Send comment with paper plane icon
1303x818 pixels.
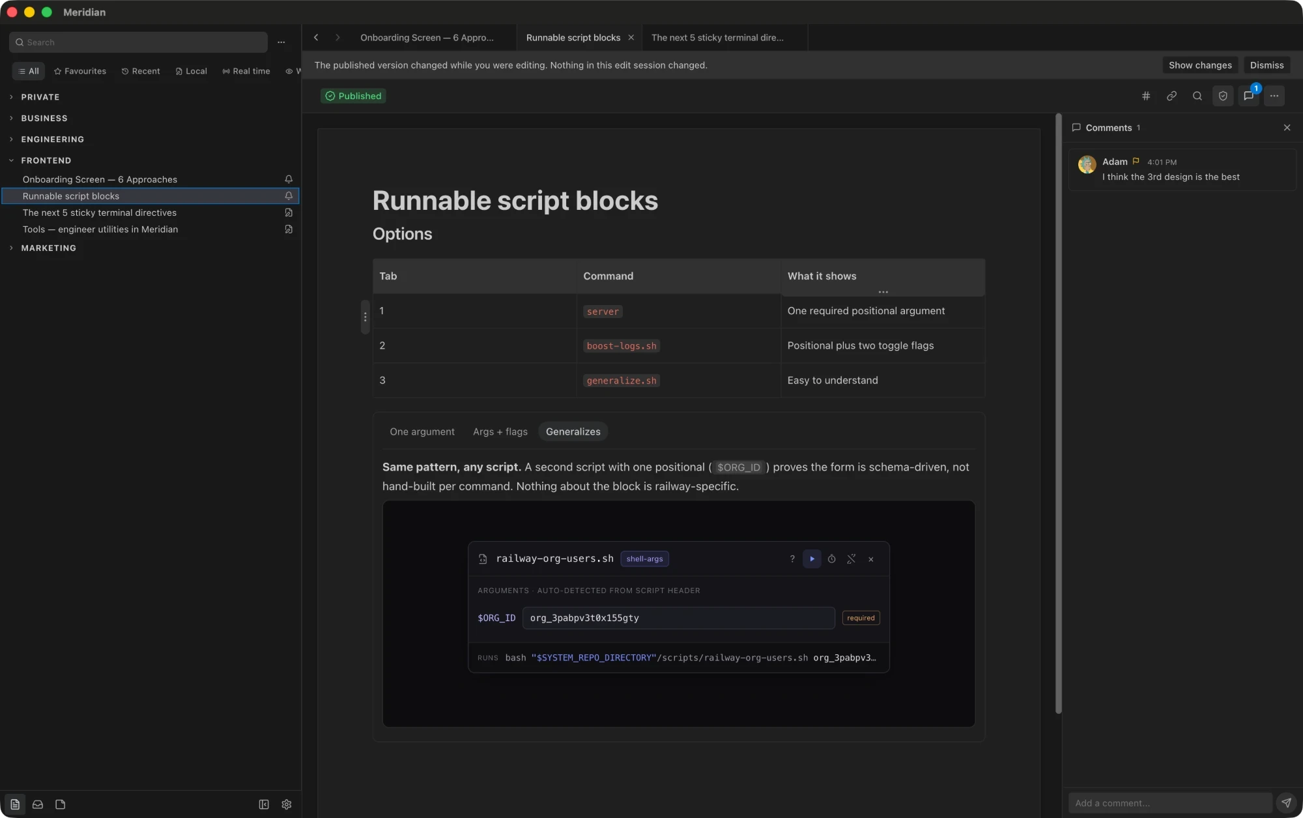(1286, 803)
